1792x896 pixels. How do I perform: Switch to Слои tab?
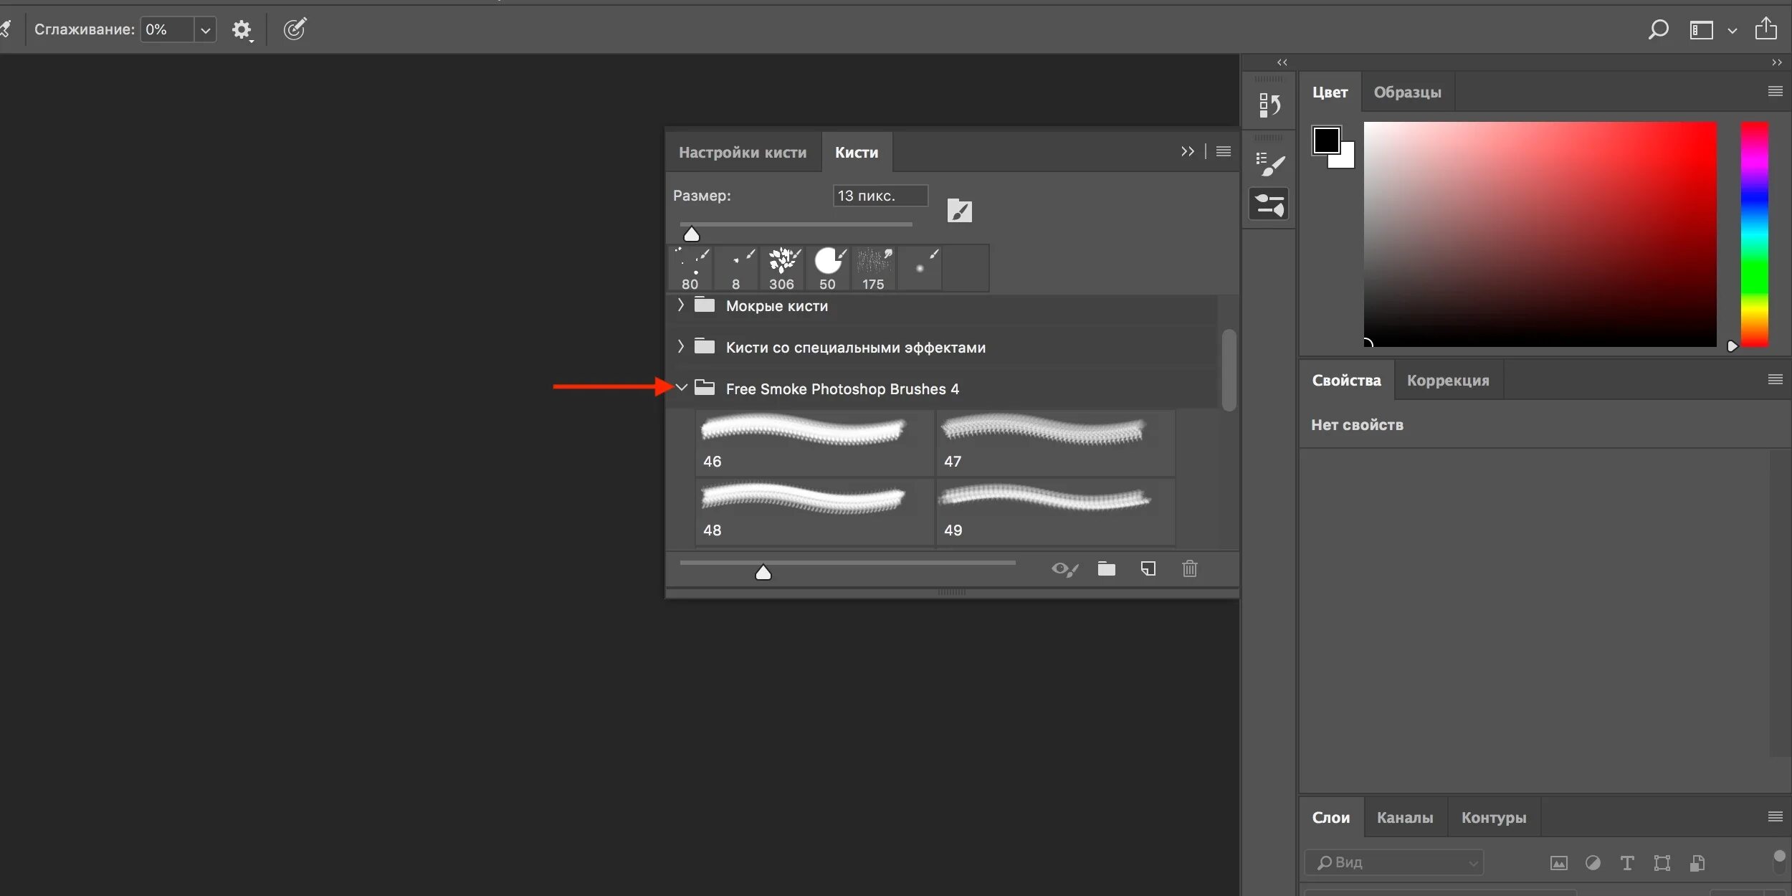pos(1331,818)
